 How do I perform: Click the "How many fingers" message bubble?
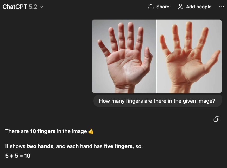click(157, 101)
